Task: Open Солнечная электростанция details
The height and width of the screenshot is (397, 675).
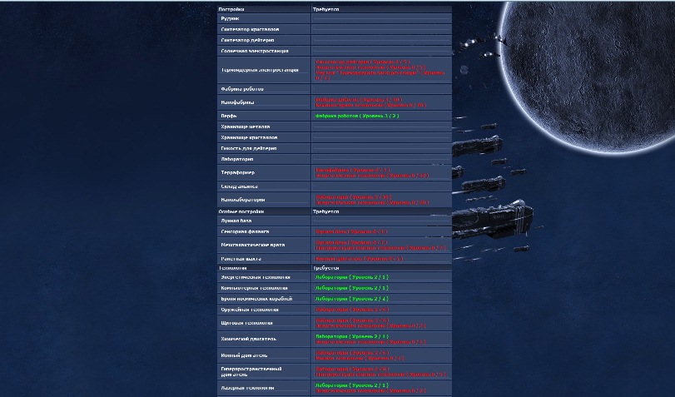Action: coord(254,51)
